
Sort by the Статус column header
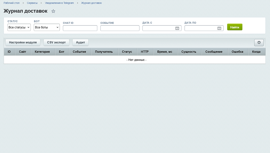coord(127,52)
